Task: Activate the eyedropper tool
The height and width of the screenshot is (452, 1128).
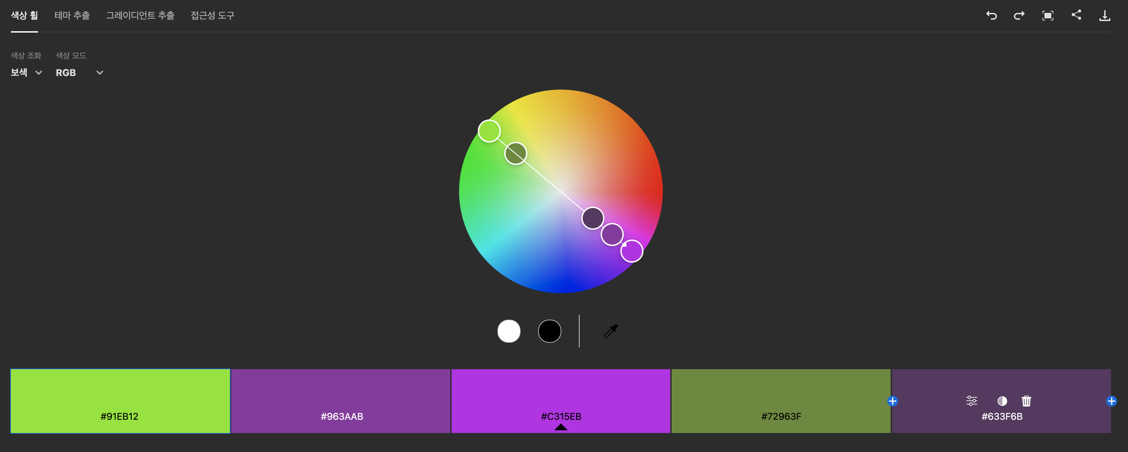Action: coord(611,331)
